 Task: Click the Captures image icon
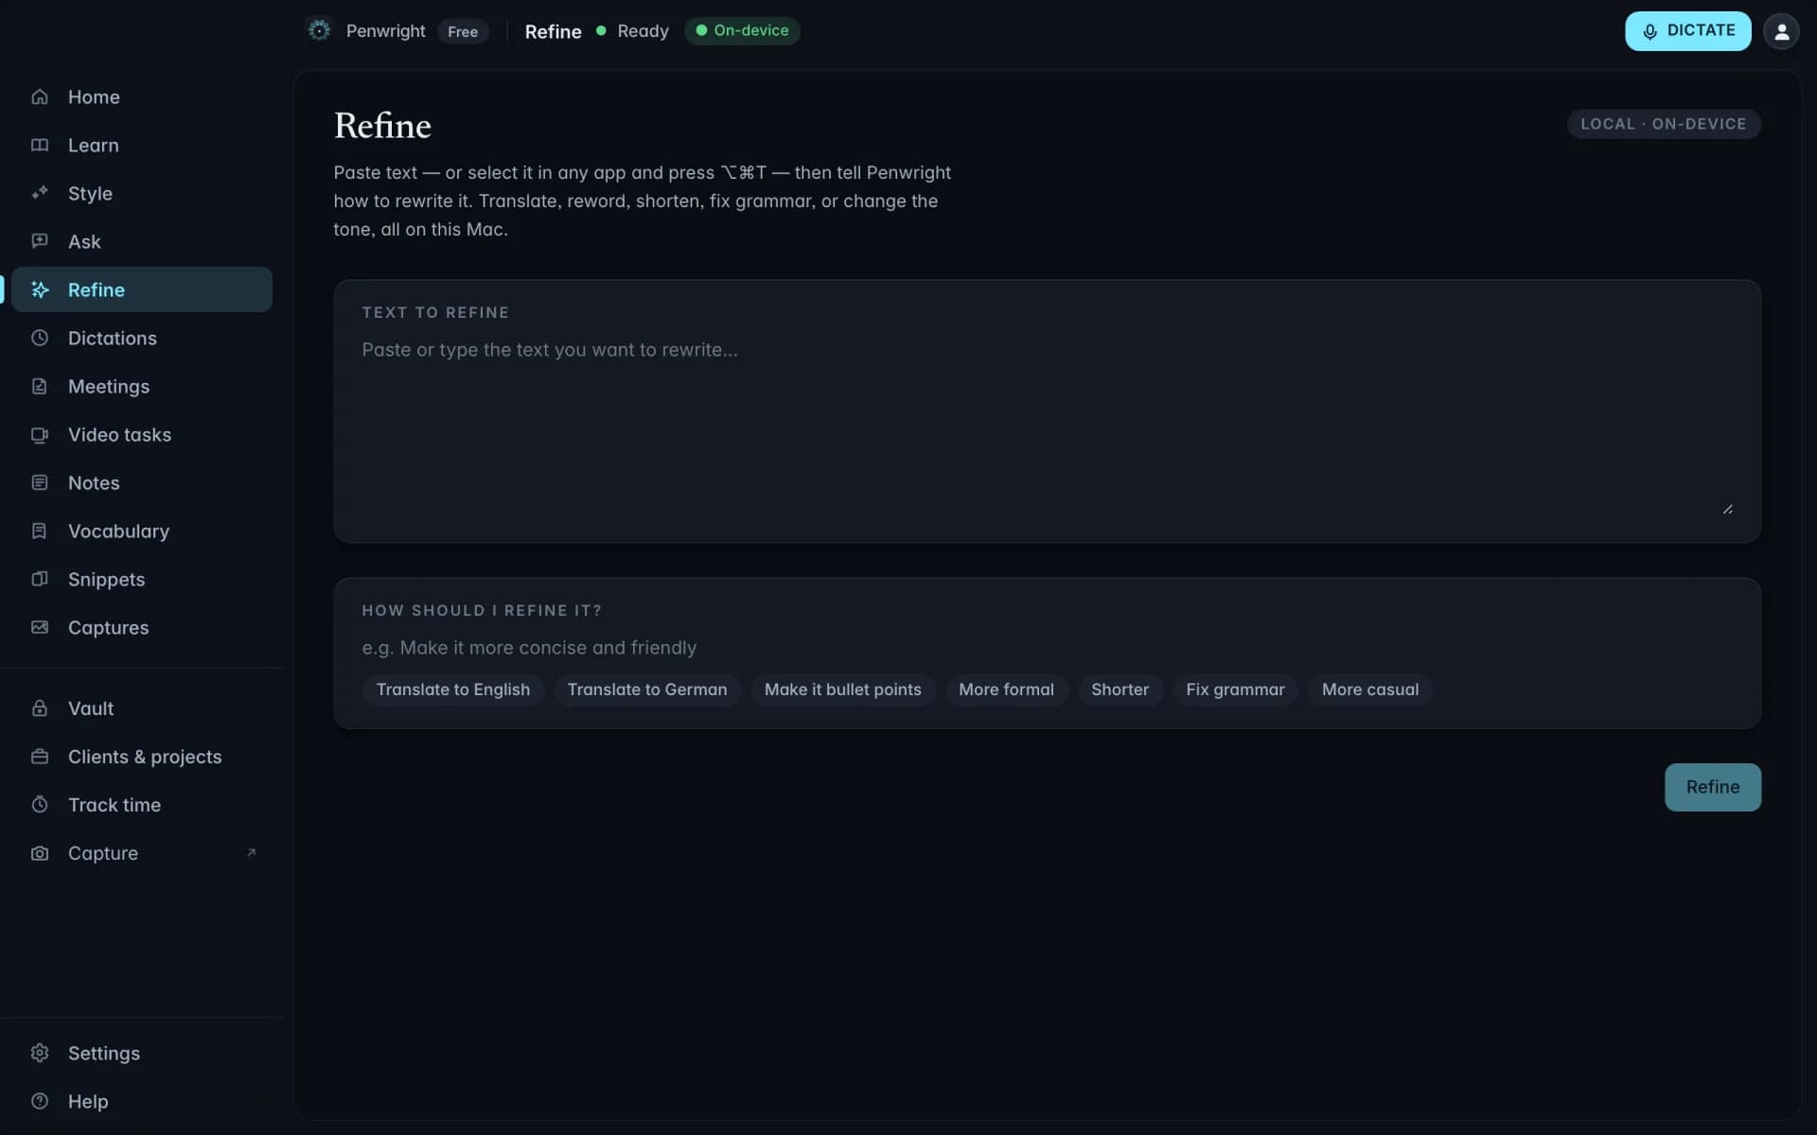point(40,627)
